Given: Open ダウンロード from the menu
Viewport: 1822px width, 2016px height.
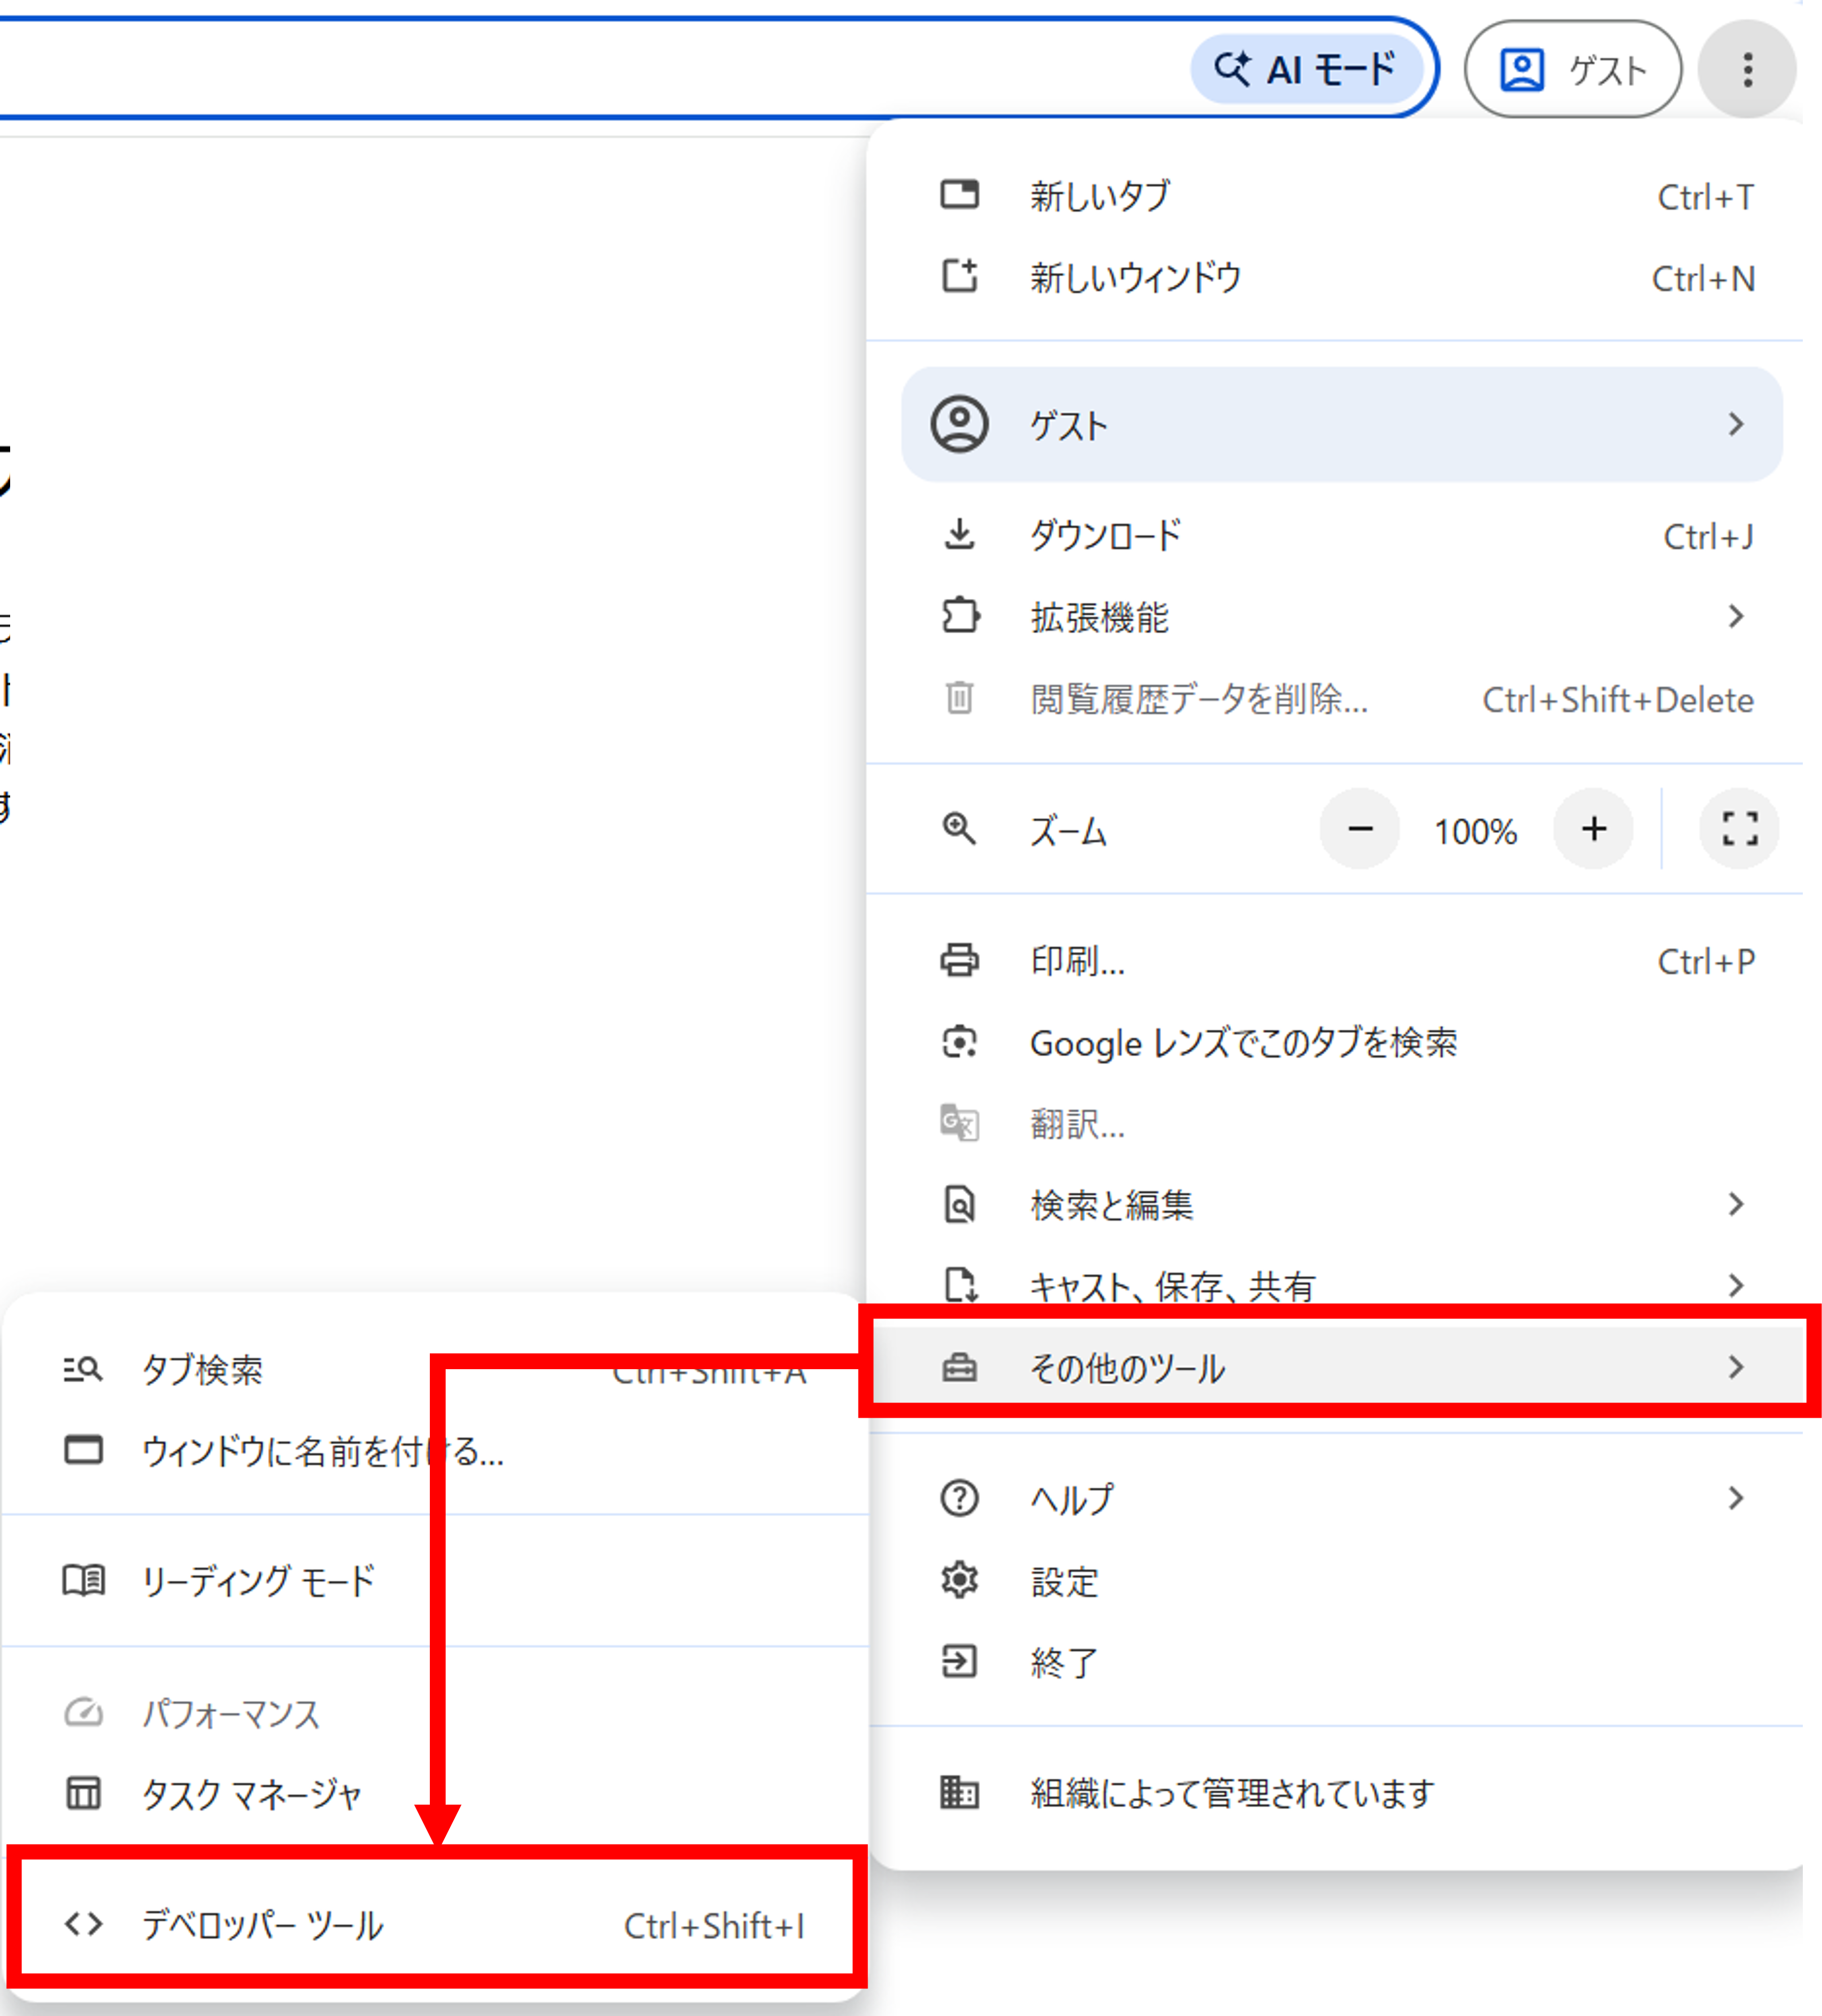Looking at the screenshot, I should pyautogui.click(x=1106, y=536).
